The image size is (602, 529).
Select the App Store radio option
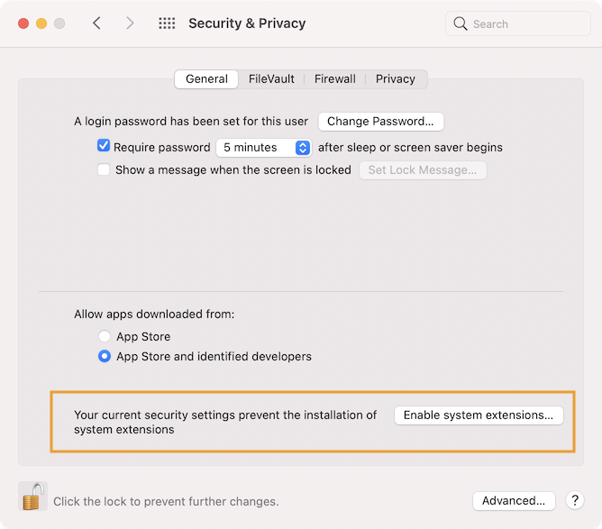(105, 336)
